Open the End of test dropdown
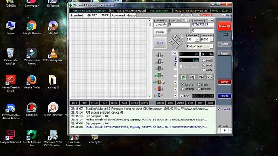 pos(212,46)
